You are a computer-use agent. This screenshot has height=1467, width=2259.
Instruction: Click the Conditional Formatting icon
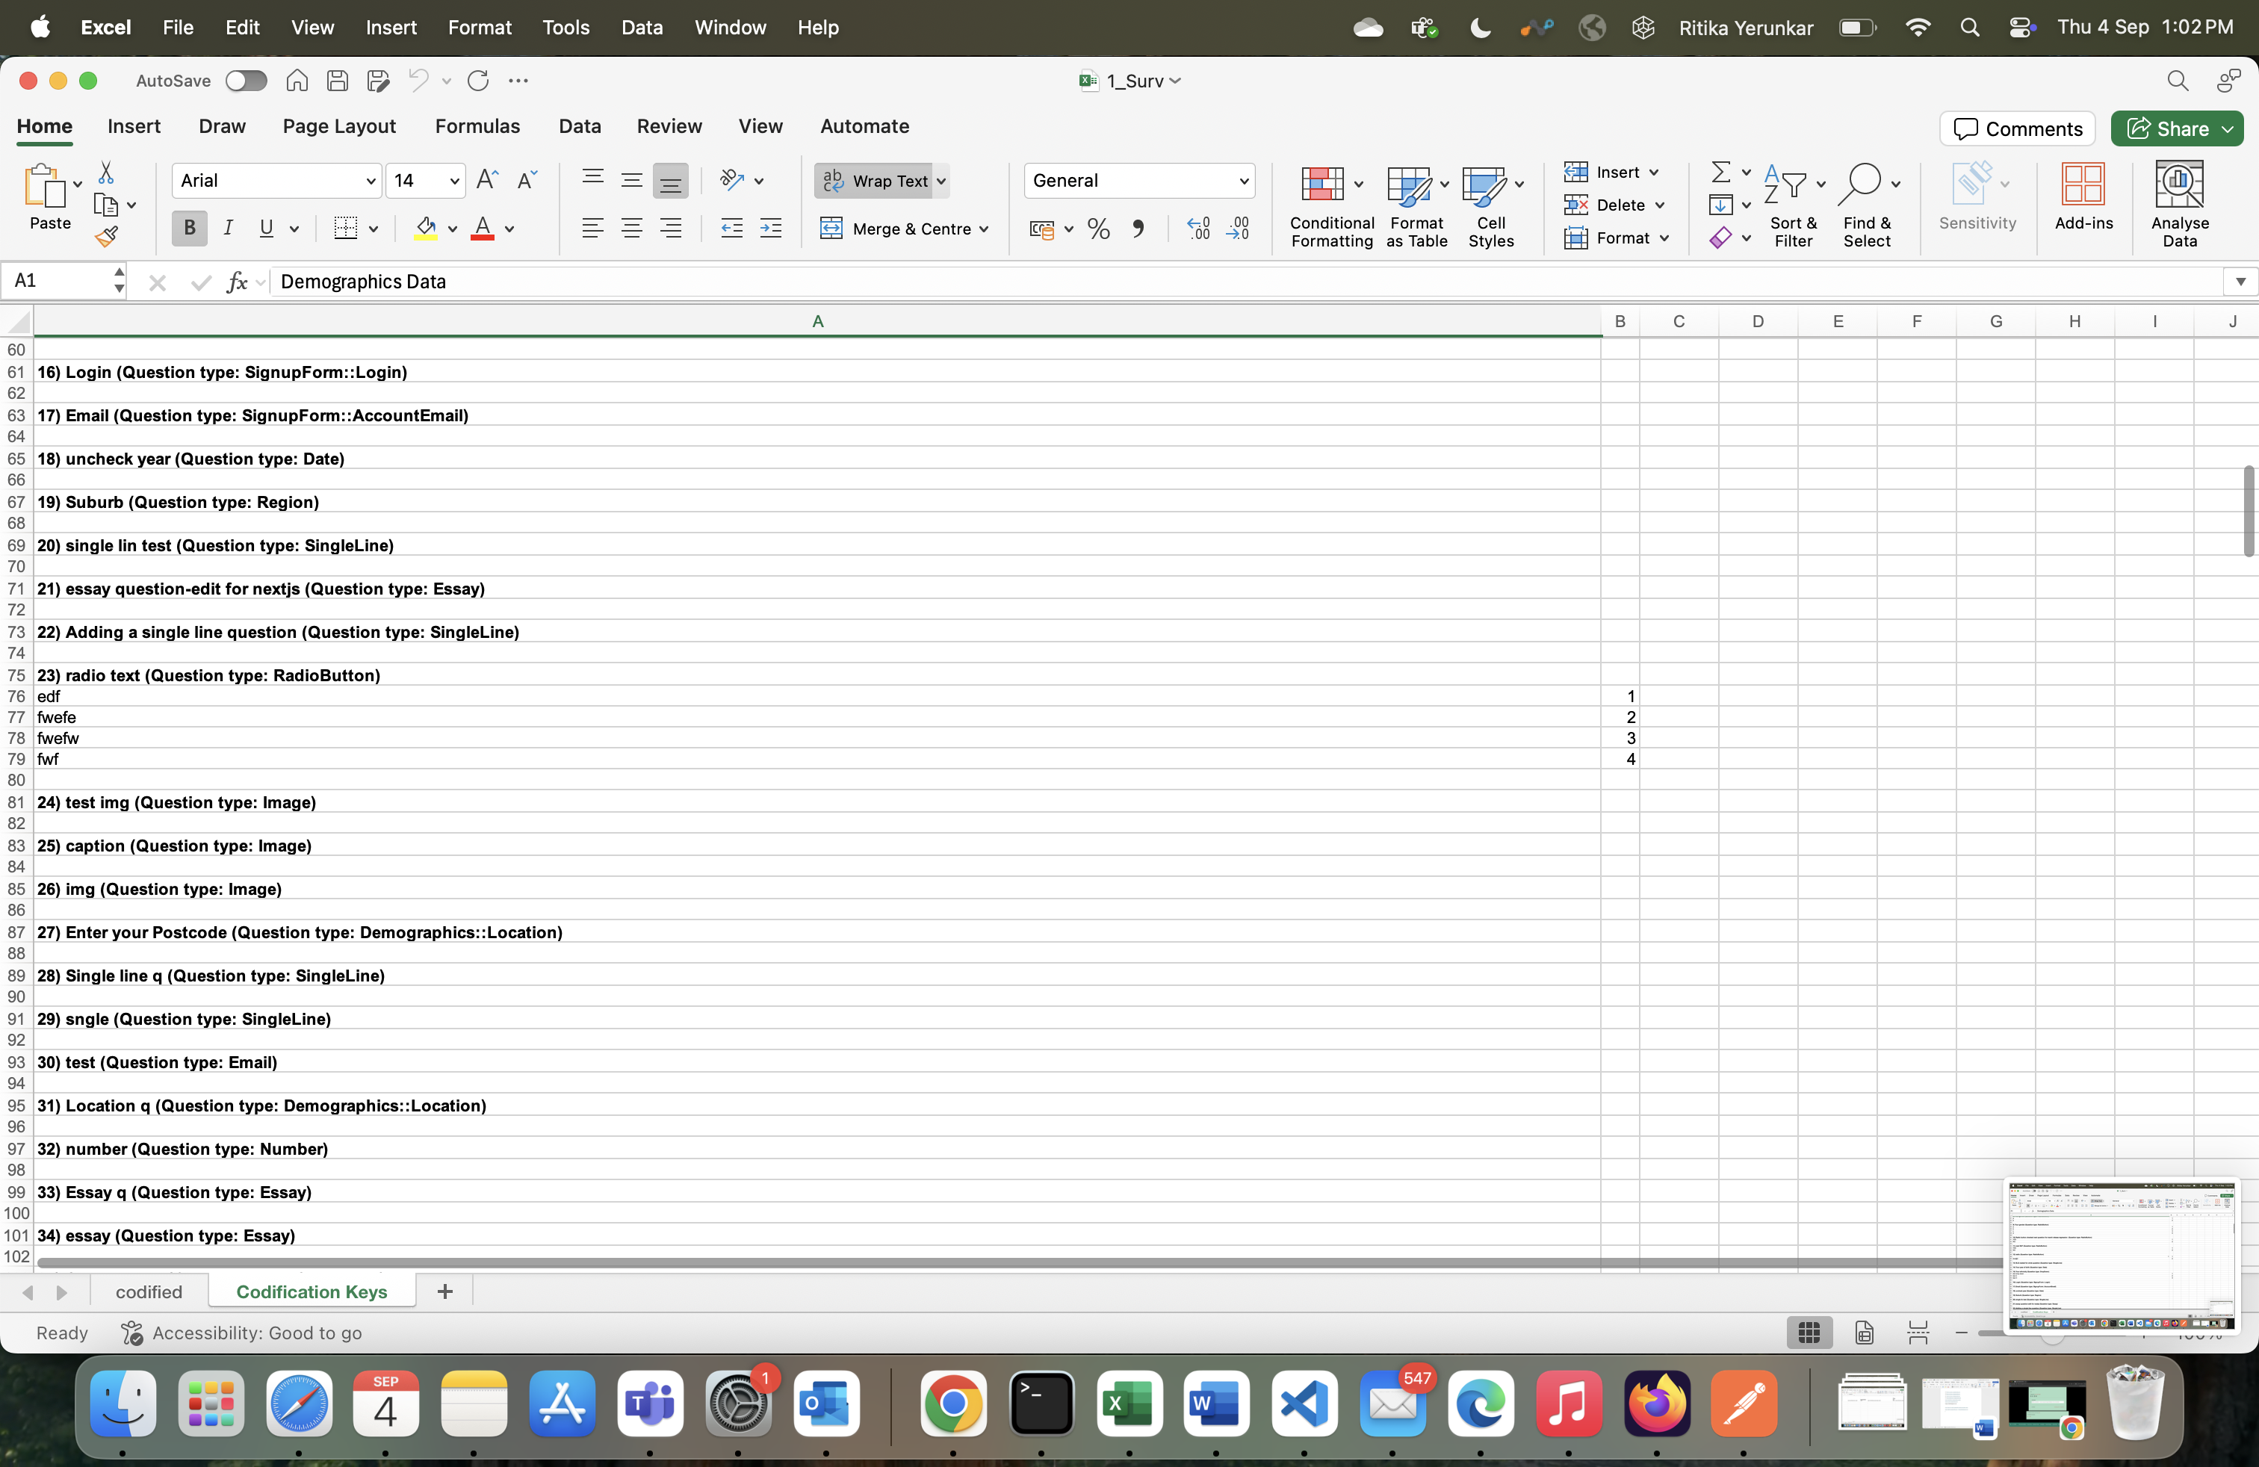1321,184
